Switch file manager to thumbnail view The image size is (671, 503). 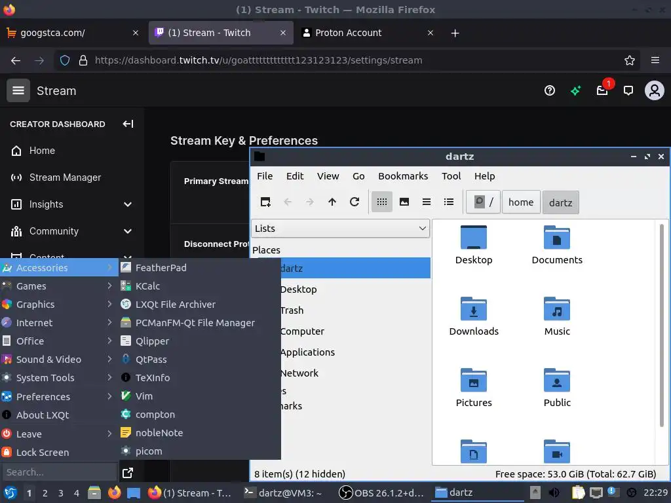pos(404,202)
